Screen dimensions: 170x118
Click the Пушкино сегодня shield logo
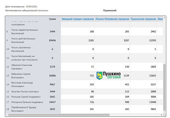click(x=99, y=76)
